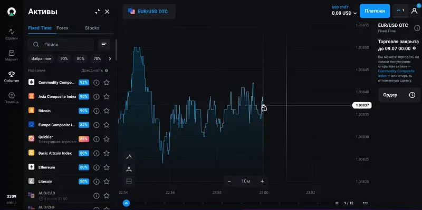The width and height of the screenshot is (422, 210).
Task: Zoom in the chart with plus
Action: [262, 182]
